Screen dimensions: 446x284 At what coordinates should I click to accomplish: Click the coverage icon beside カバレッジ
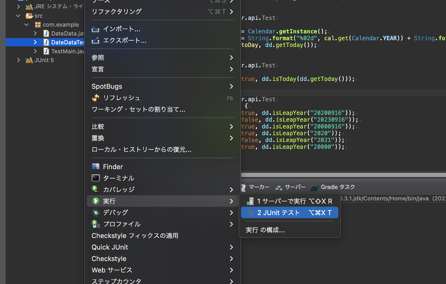coord(96,189)
